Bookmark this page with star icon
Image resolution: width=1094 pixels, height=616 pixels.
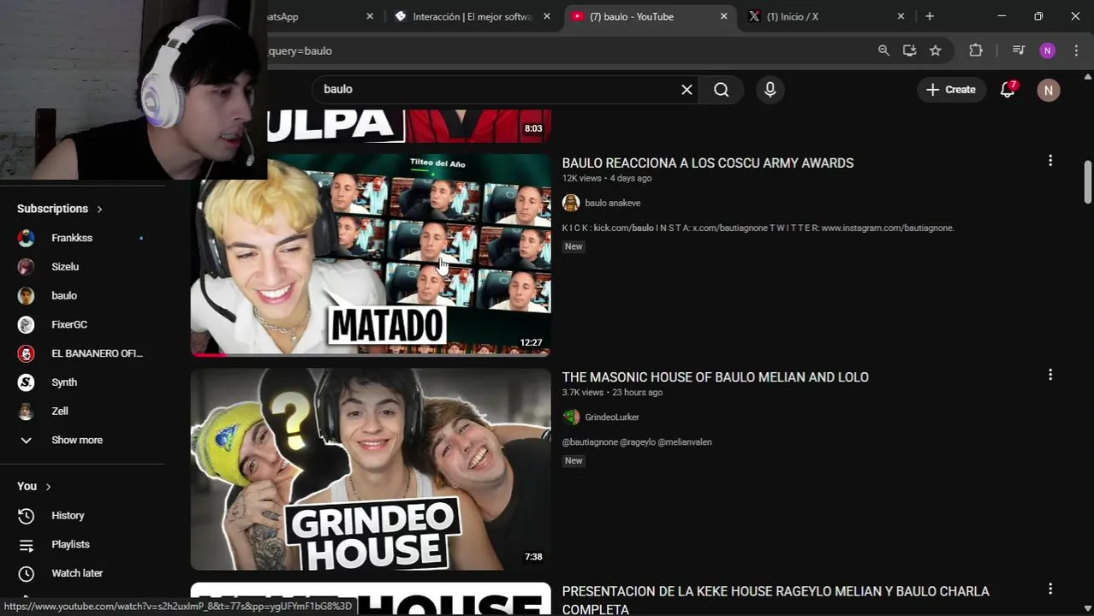click(x=936, y=50)
